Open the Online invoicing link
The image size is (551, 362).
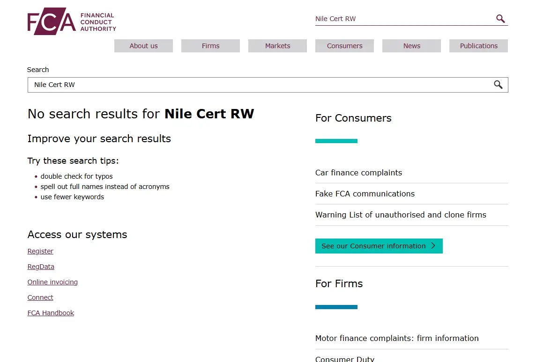pos(52,282)
